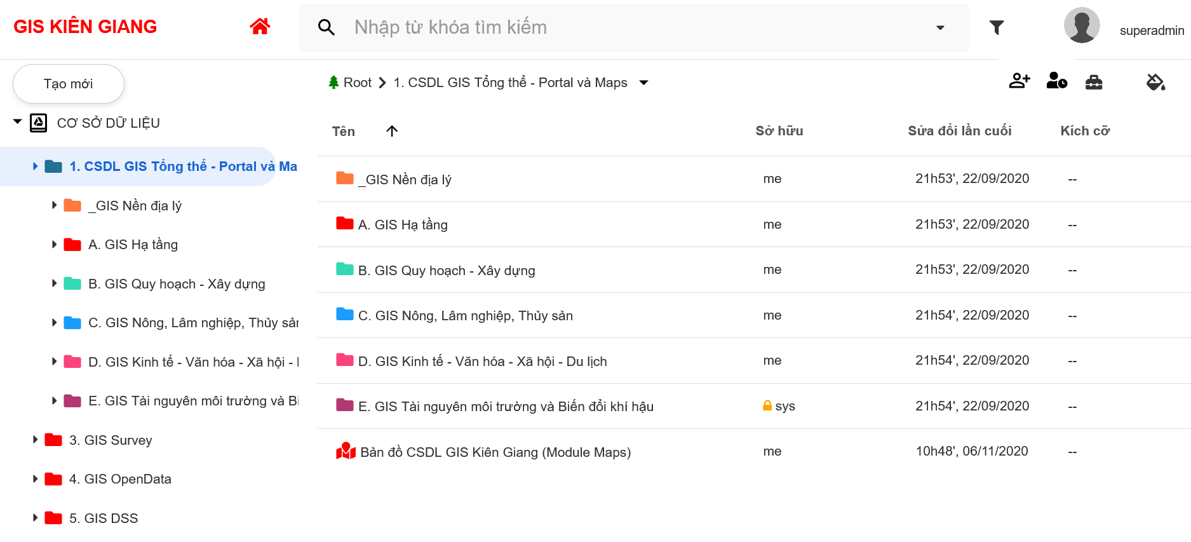Click the paint bucket color icon
This screenshot has width=1191, height=542.
[1155, 82]
